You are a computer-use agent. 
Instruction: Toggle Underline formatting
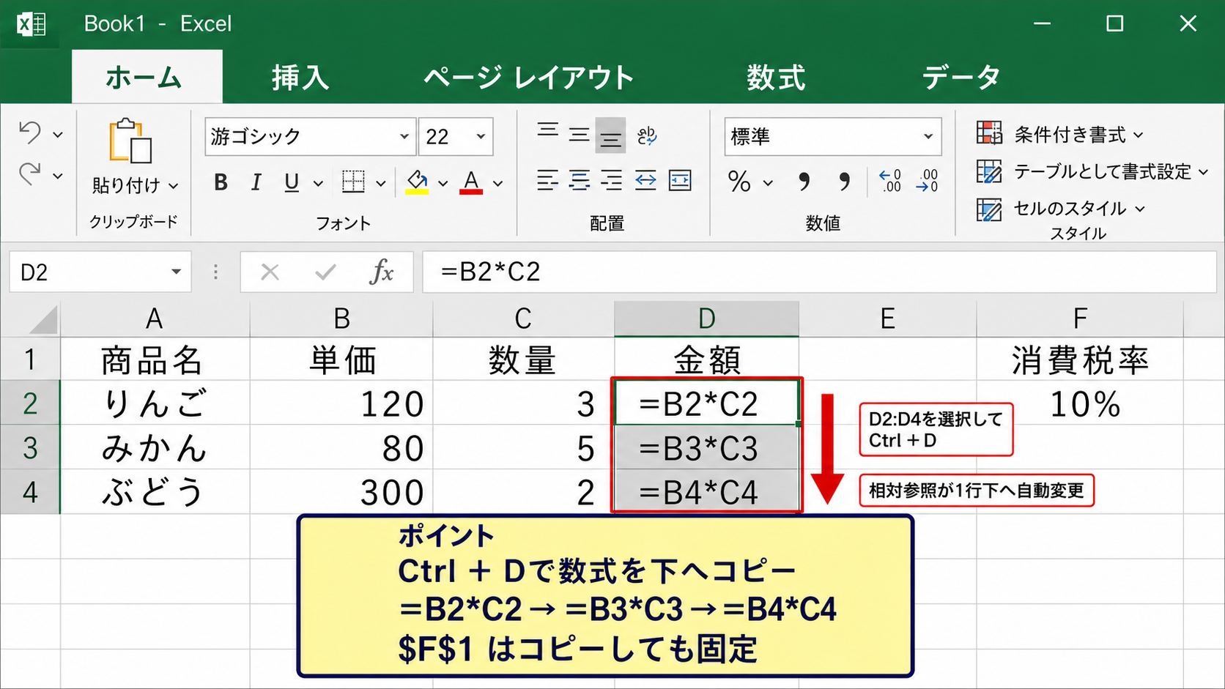pyautogui.click(x=292, y=182)
